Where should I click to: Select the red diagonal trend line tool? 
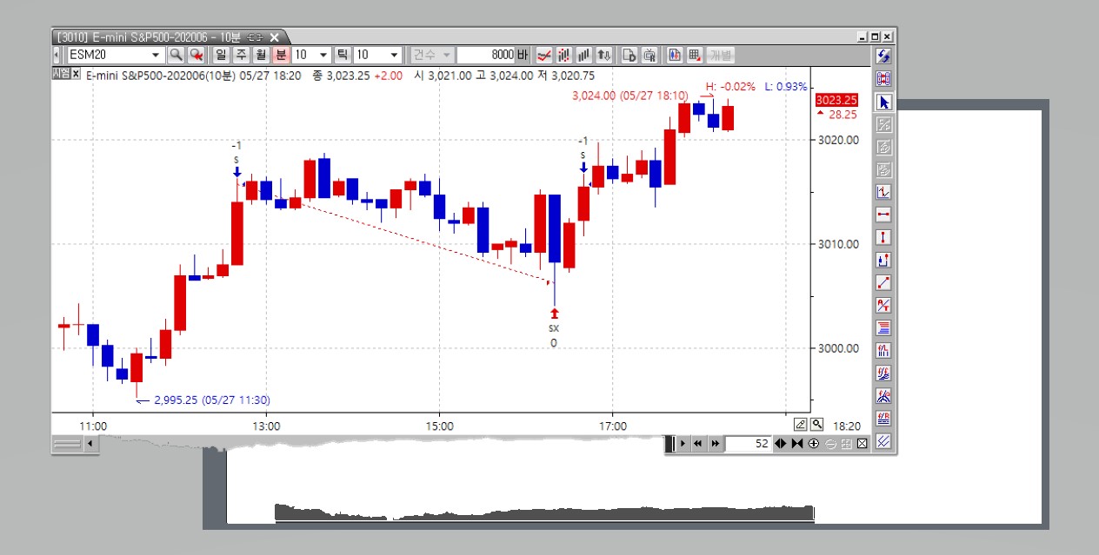883,282
